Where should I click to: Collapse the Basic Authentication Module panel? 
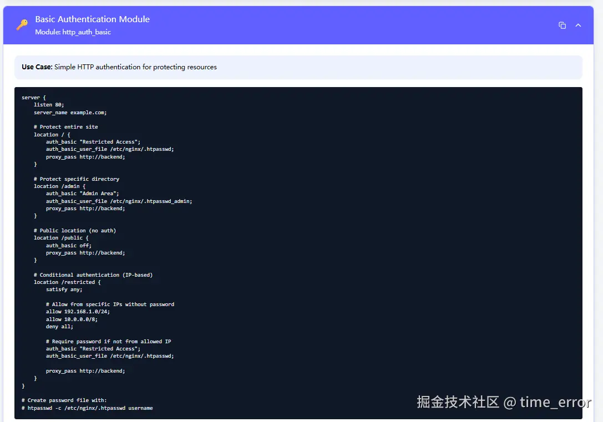[x=578, y=25]
